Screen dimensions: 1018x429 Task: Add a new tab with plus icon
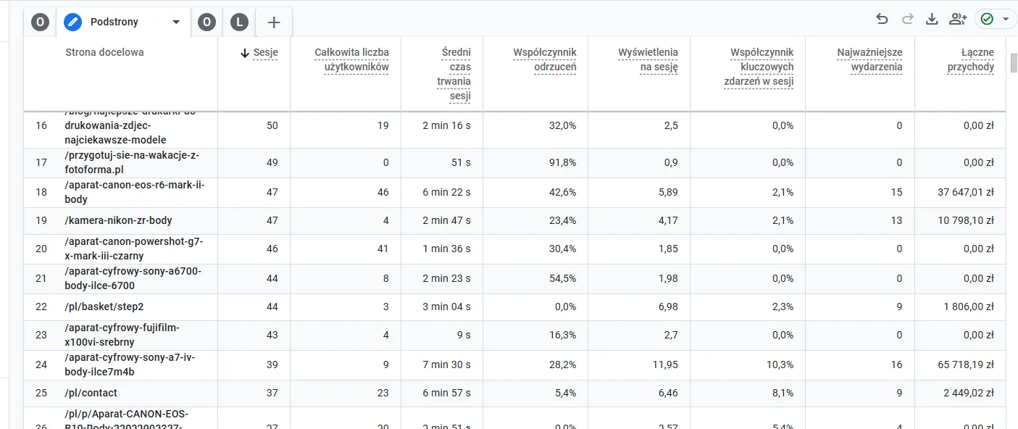[274, 22]
